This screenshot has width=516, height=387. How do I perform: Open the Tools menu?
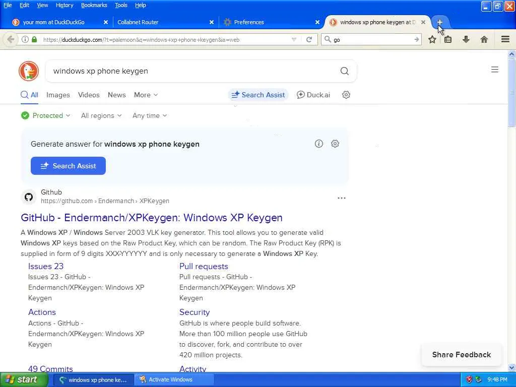click(121, 5)
